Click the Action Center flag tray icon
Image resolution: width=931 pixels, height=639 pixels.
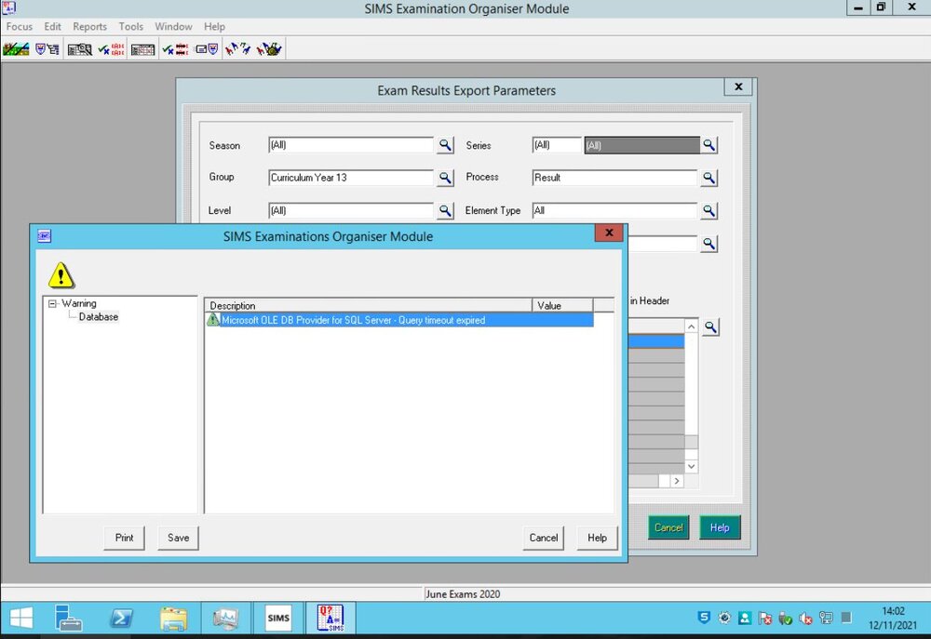764,619
